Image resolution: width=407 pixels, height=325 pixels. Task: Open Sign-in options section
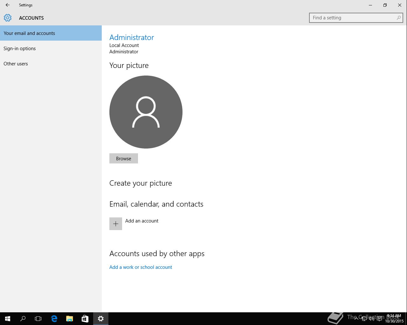(51, 48)
